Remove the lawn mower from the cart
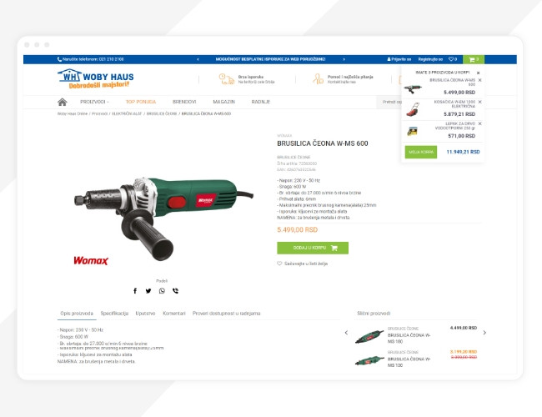 (479, 102)
